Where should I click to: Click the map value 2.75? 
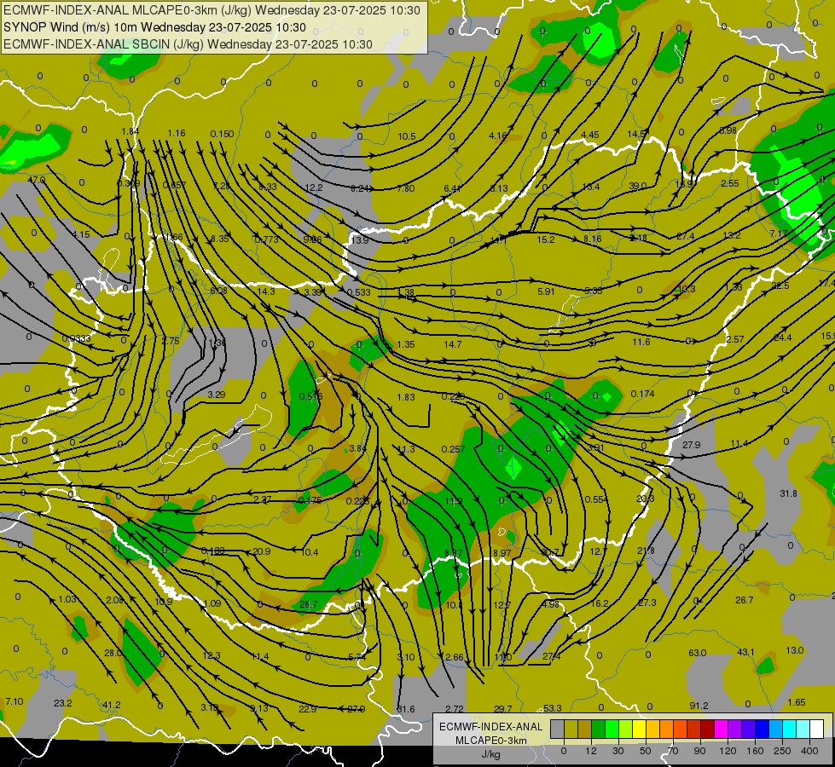[x=171, y=341]
